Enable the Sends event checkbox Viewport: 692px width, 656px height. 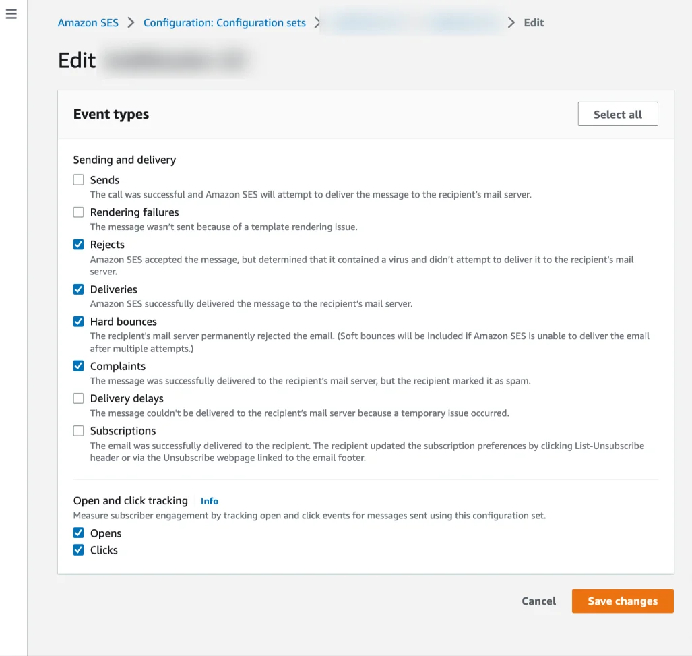pos(79,180)
